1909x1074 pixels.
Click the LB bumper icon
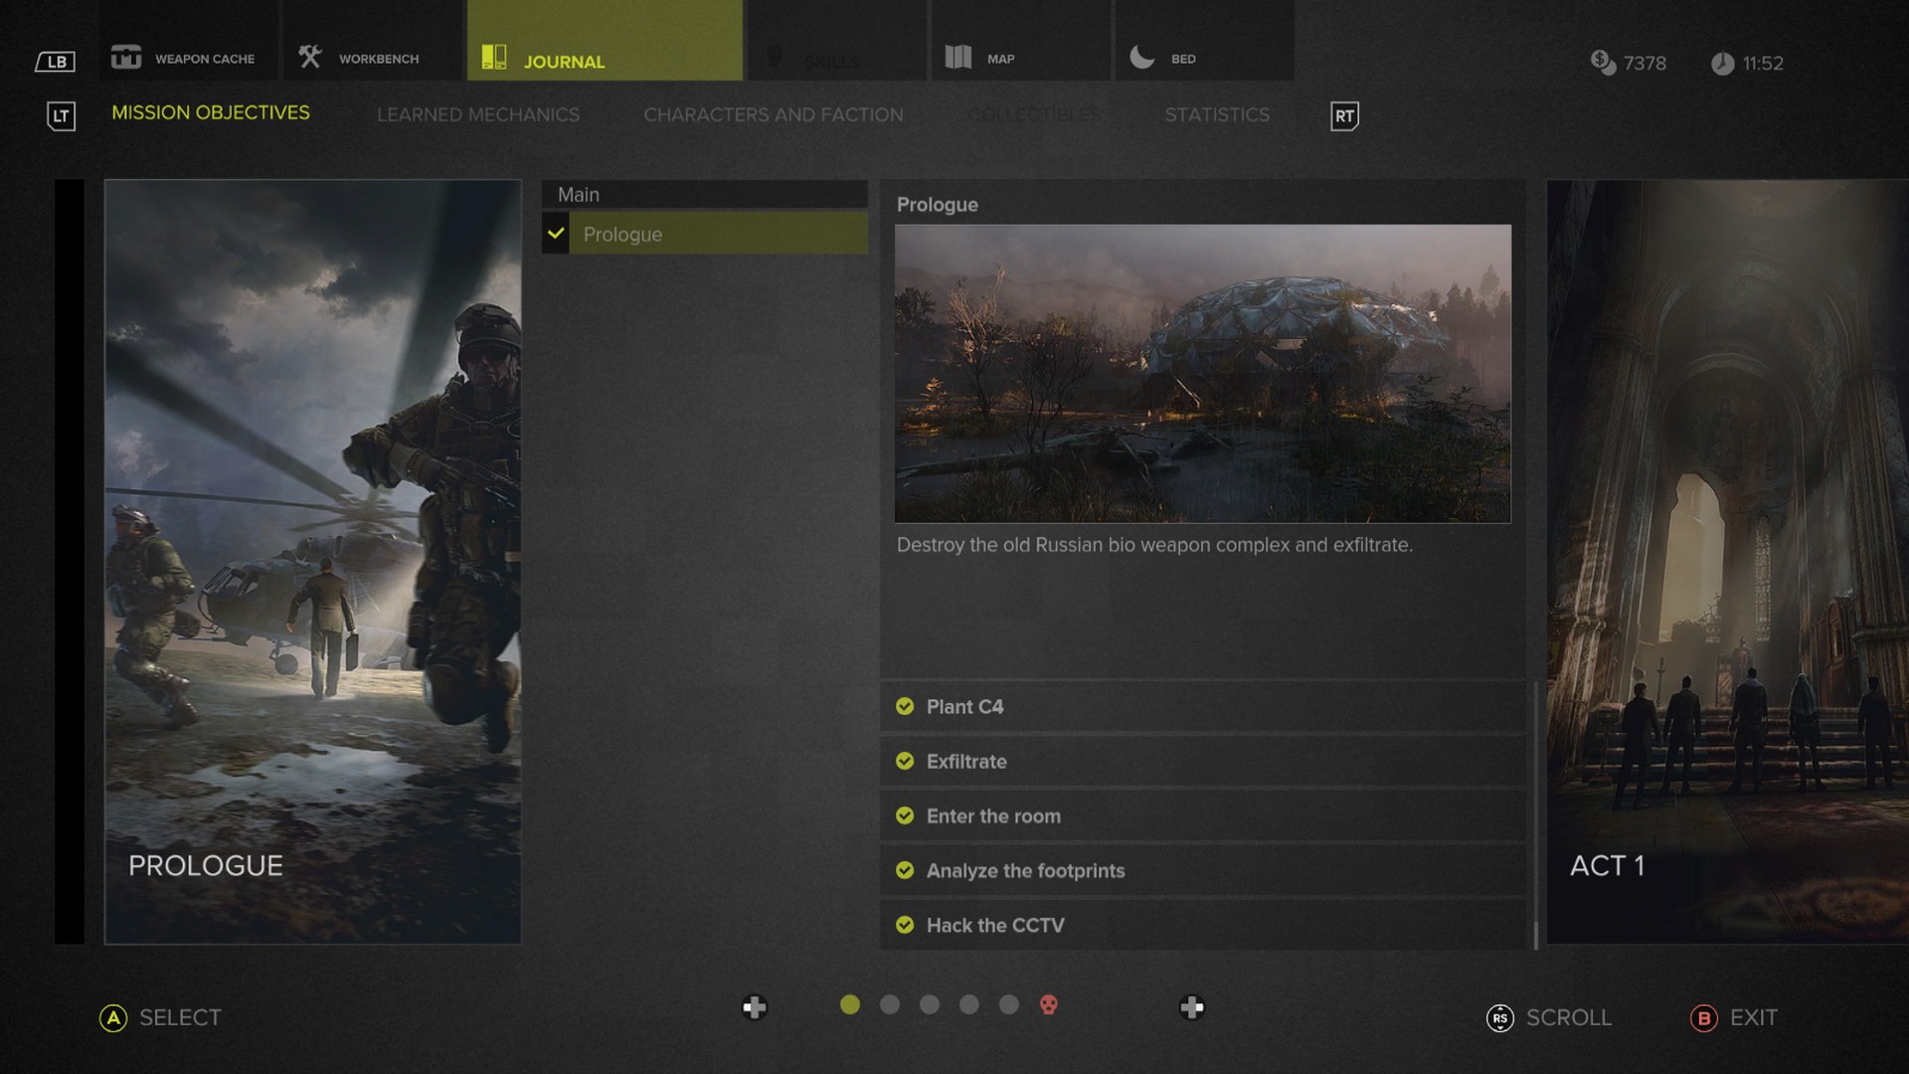point(56,62)
